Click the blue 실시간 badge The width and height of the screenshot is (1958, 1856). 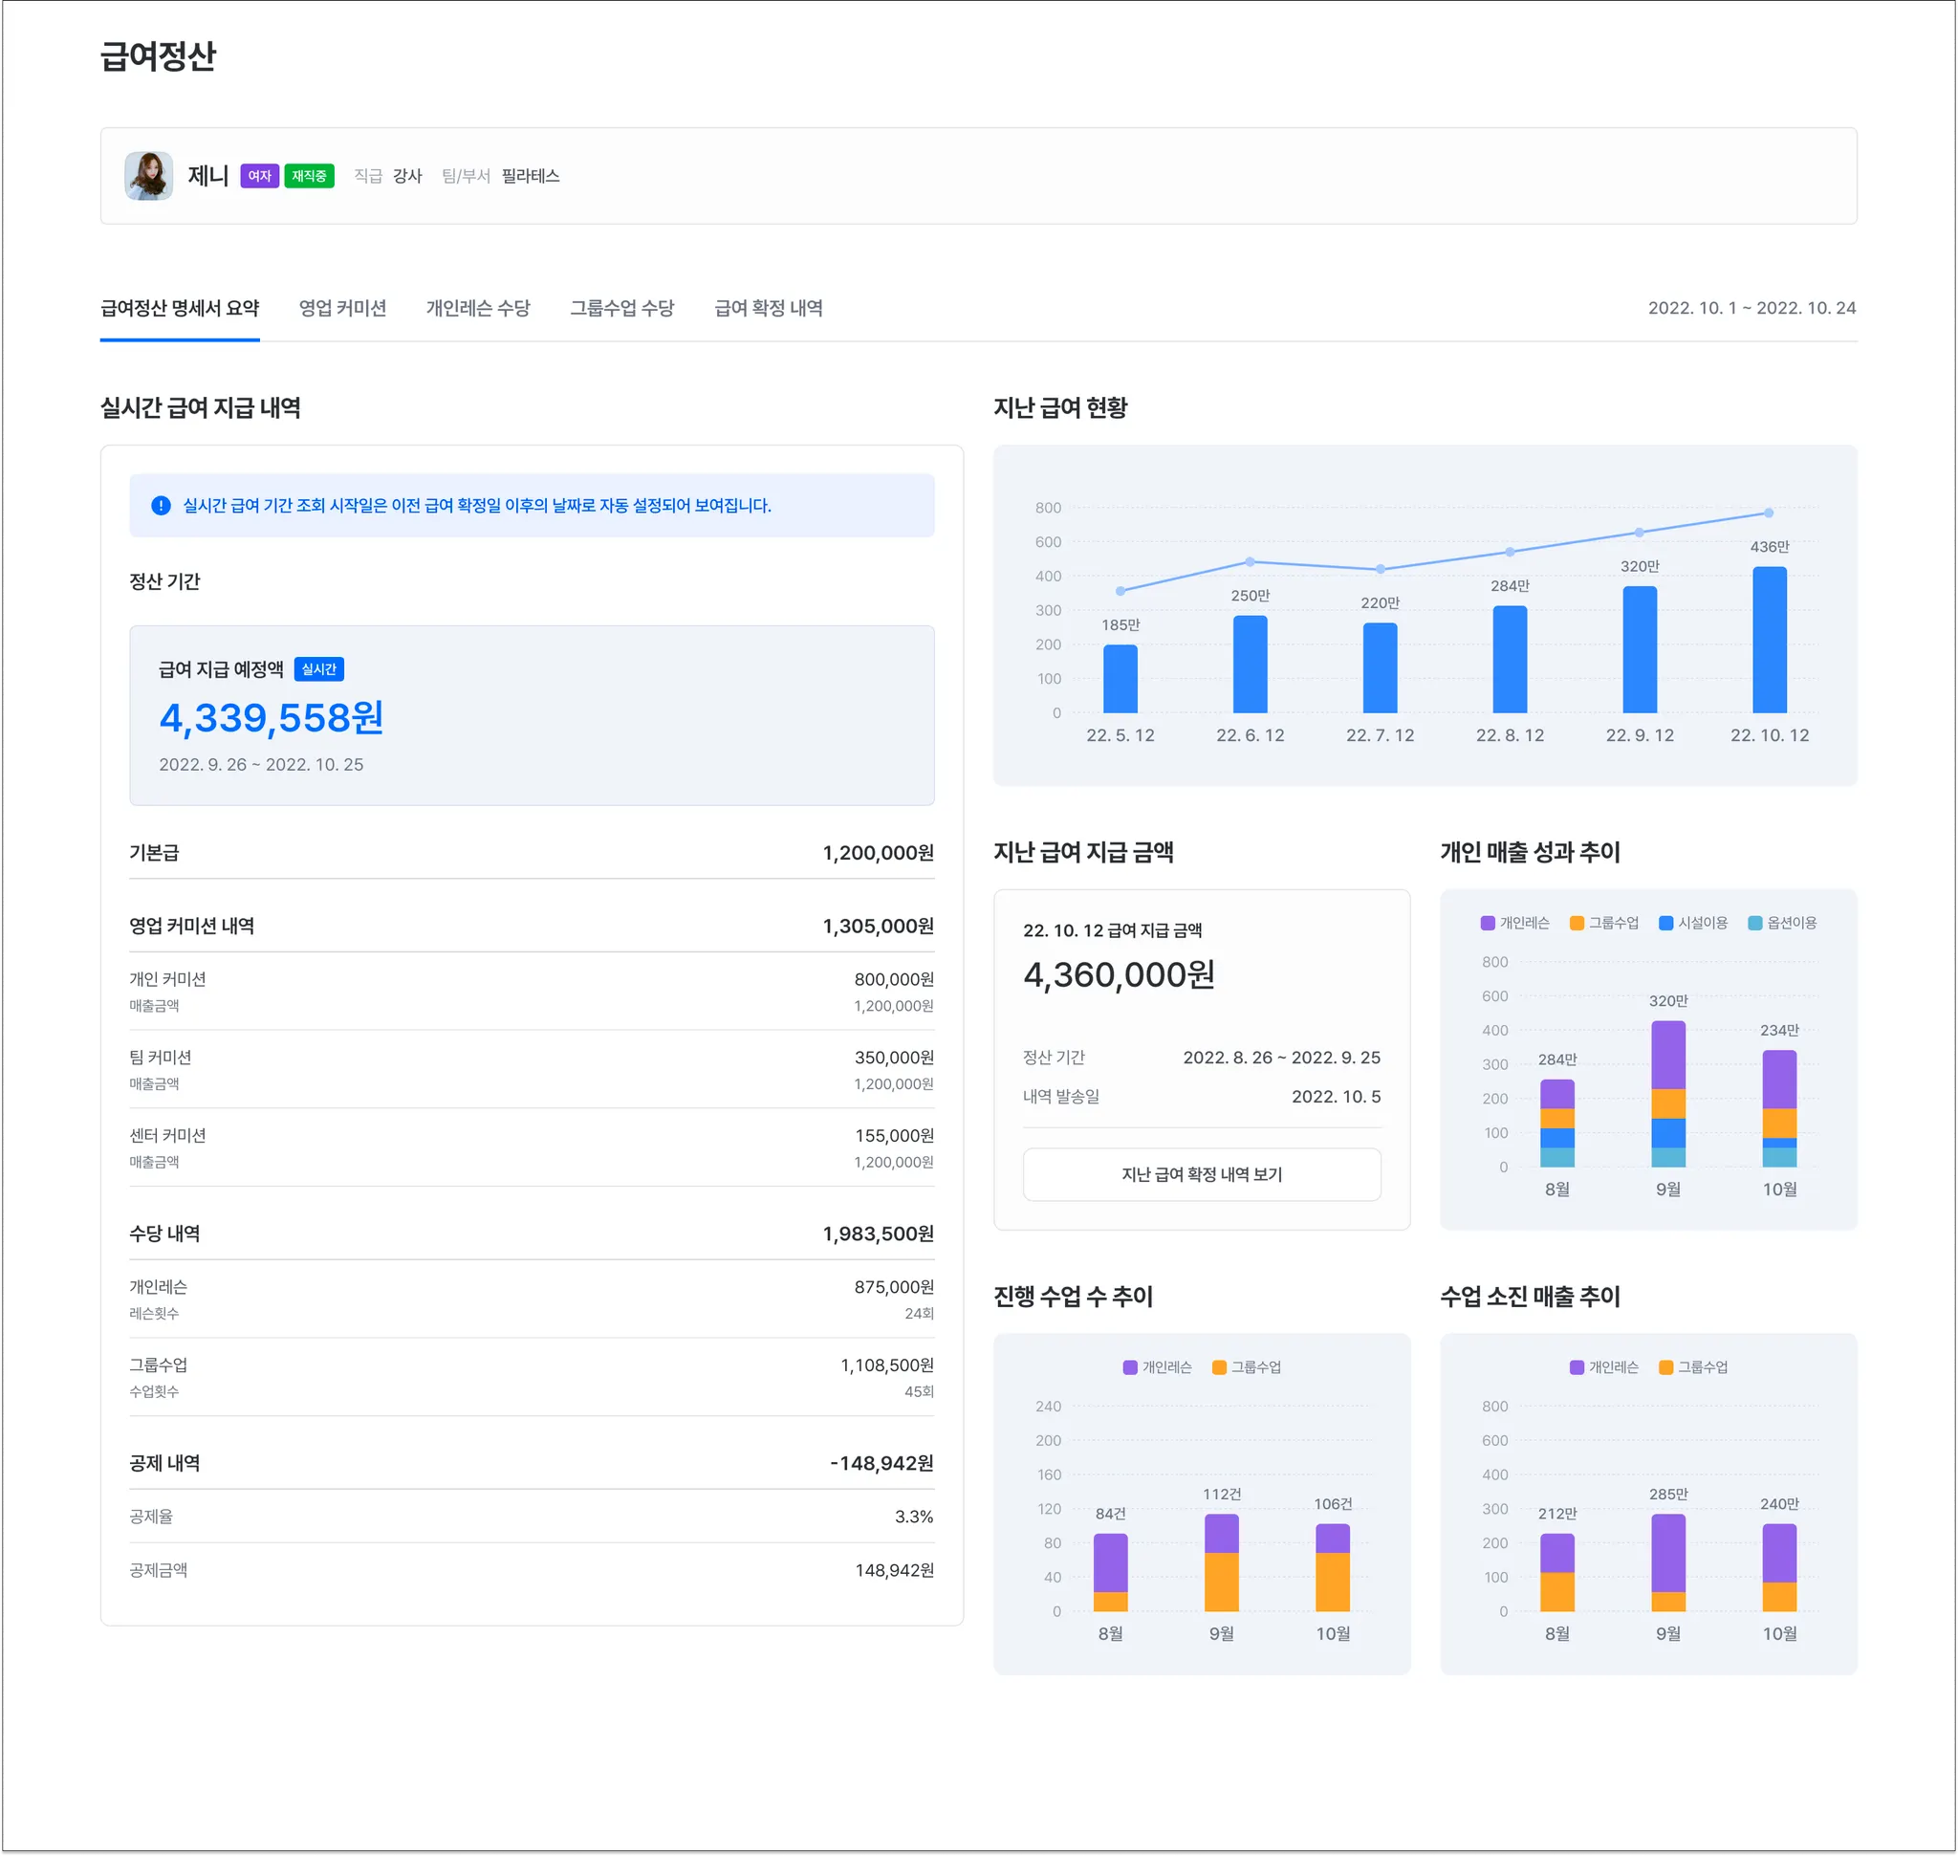318,669
